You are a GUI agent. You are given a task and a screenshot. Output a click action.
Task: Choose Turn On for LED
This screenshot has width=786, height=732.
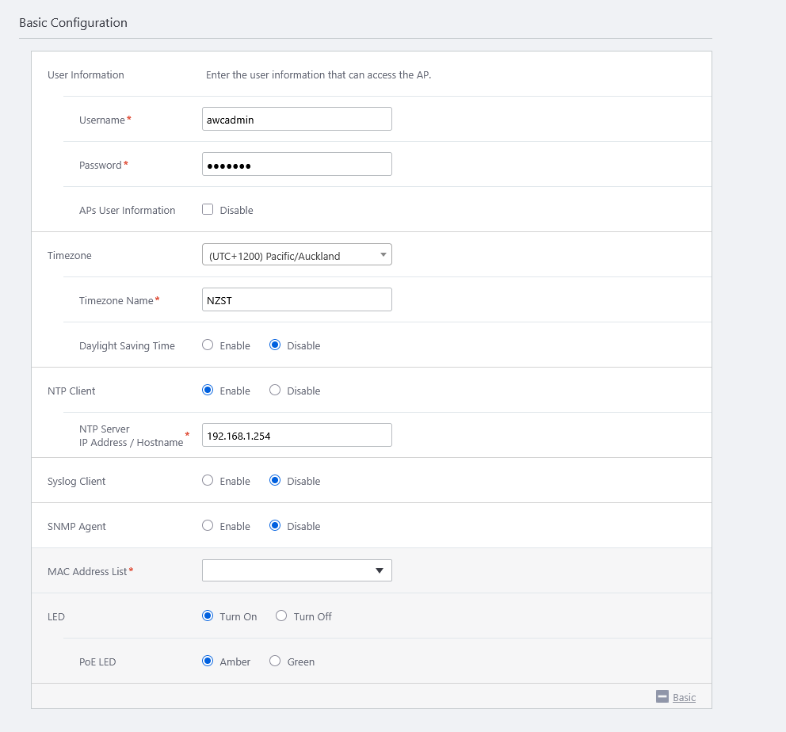click(208, 616)
